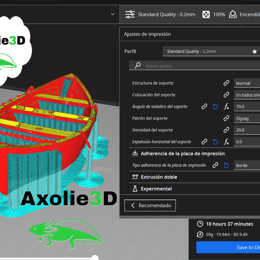The width and height of the screenshot is (260, 260).
Task: Click link icon for Ángulo de voladizo del soporte
Action: tap(204, 107)
